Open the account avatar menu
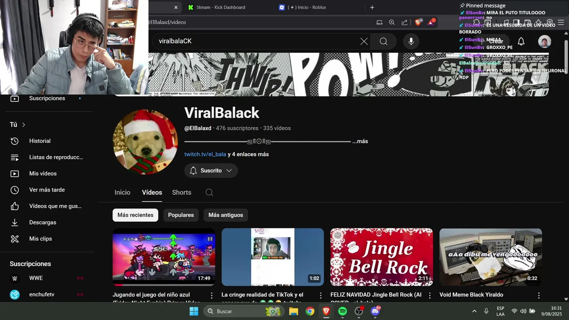The image size is (569, 320). (545, 41)
